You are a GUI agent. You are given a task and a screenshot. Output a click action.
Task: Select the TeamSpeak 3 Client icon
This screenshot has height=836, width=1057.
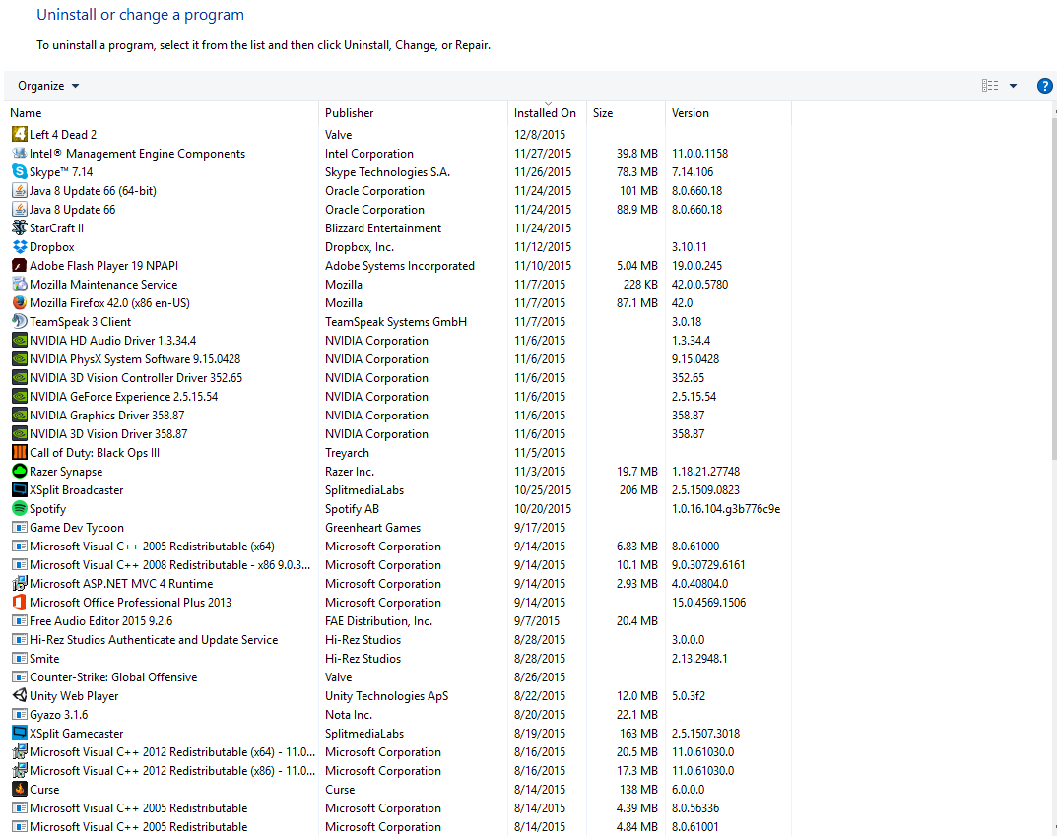click(x=20, y=321)
